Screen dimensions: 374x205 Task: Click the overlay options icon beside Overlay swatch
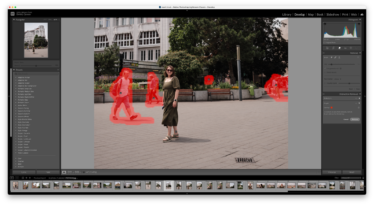(359, 108)
